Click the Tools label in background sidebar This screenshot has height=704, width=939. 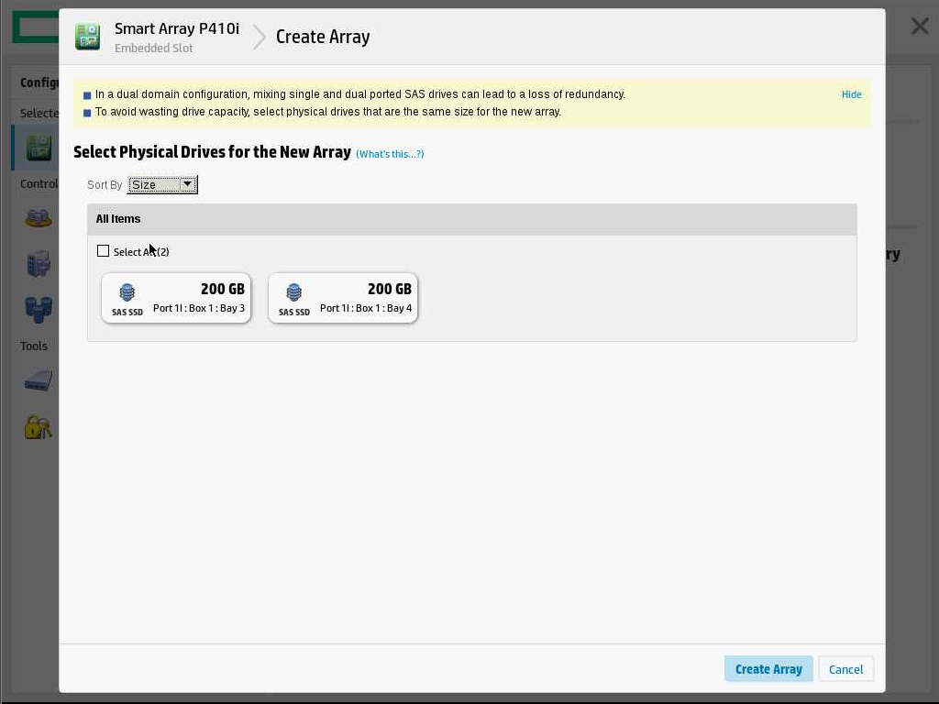pyautogui.click(x=34, y=346)
